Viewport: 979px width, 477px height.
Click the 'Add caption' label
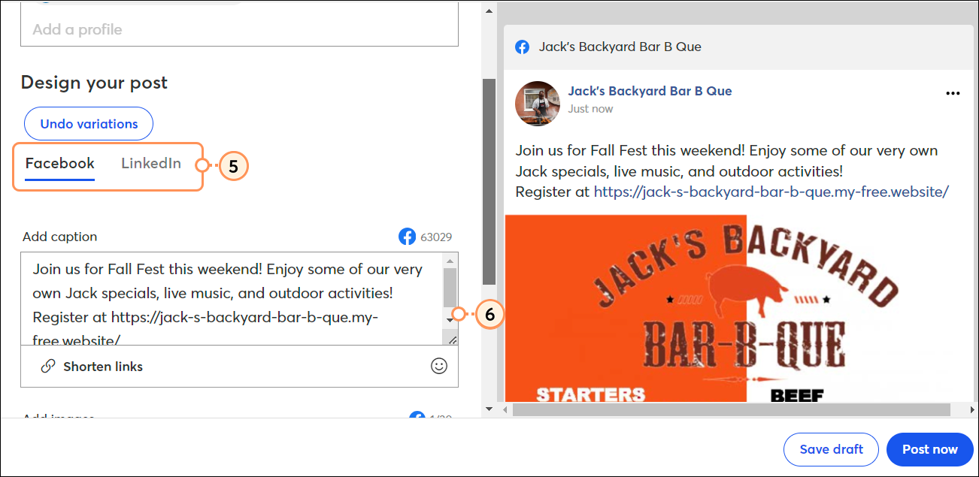click(x=59, y=237)
